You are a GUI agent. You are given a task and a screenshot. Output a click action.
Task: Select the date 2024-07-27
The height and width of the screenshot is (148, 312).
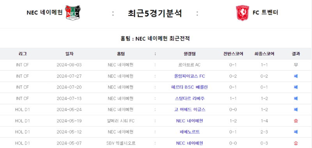coord(69,76)
